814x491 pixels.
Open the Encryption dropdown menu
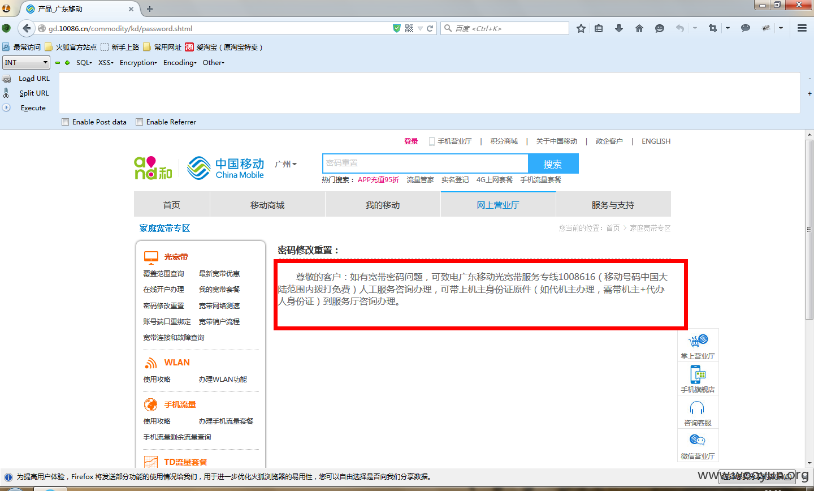coord(138,63)
